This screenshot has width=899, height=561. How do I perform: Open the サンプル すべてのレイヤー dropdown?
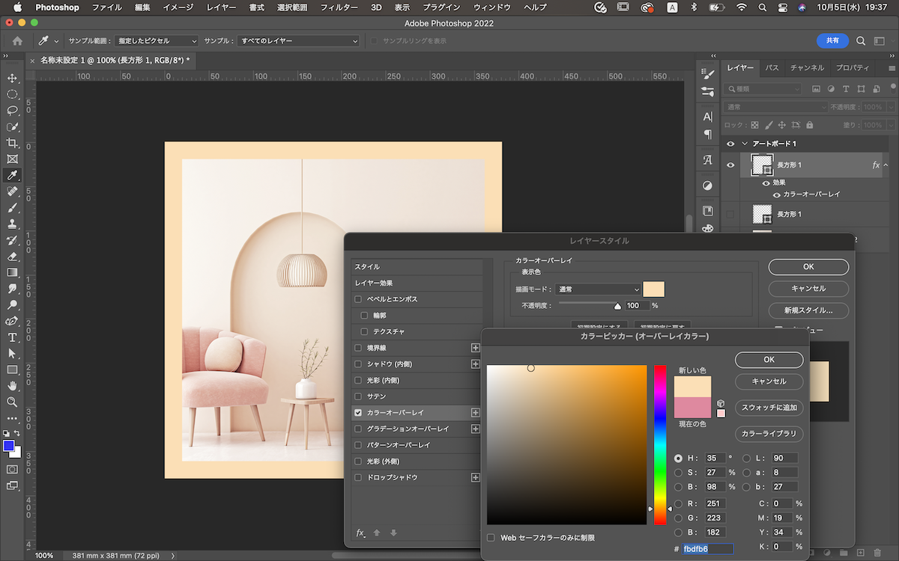[298, 41]
